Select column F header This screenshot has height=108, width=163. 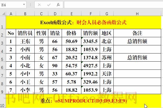pos(91,14)
